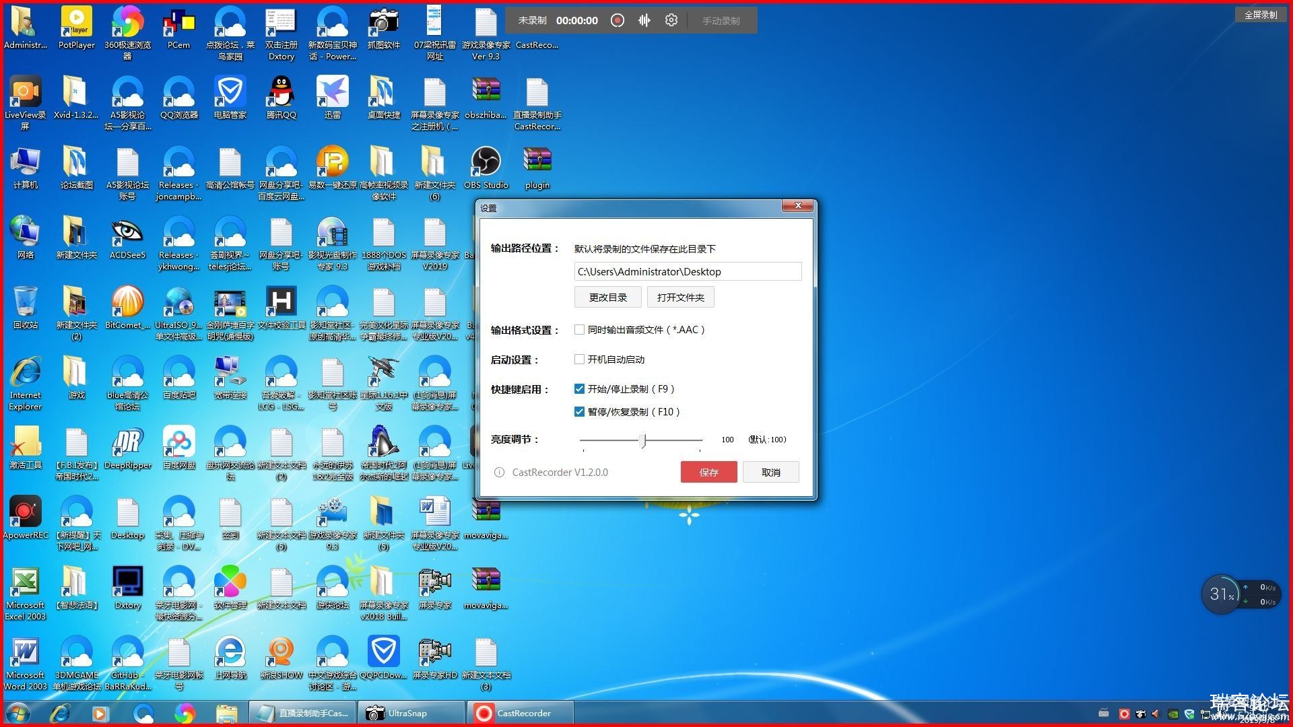Viewport: 1293px width, 727px height.
Task: Select the 腾讯QQ penguin icon
Action: (x=281, y=98)
